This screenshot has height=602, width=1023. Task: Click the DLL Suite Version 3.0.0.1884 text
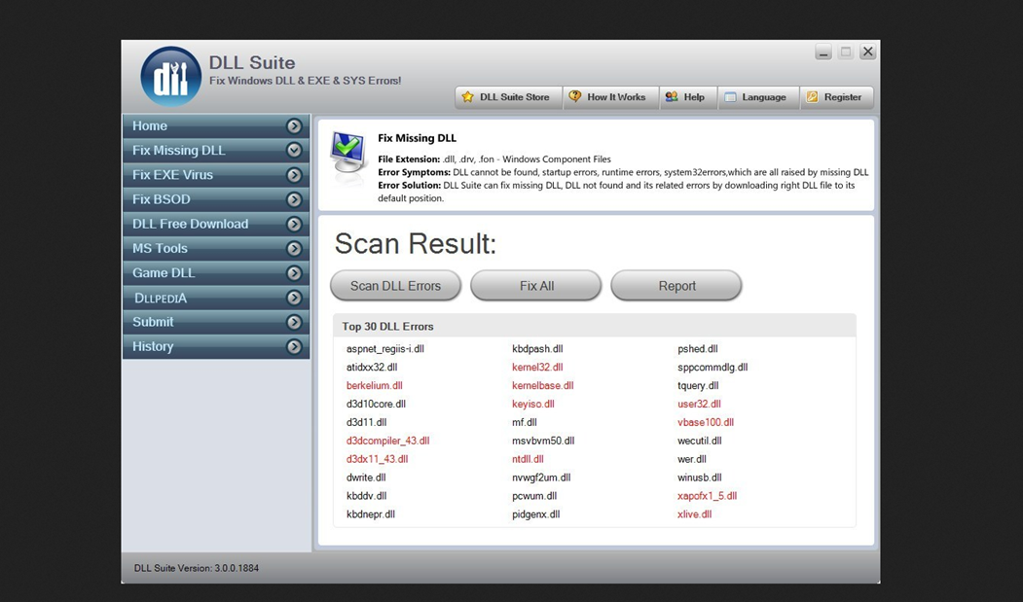[197, 568]
